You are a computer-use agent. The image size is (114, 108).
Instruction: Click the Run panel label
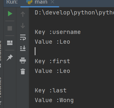(x=12, y=2)
